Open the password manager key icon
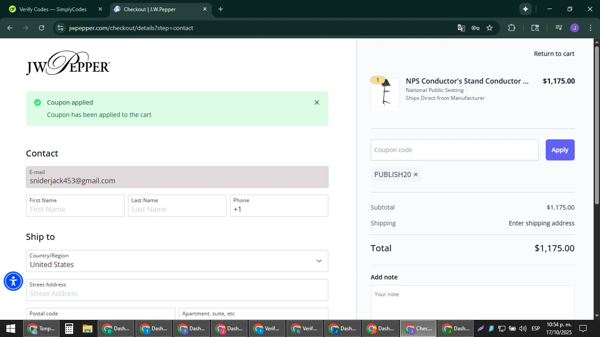The width and height of the screenshot is (600, 337). click(475, 28)
